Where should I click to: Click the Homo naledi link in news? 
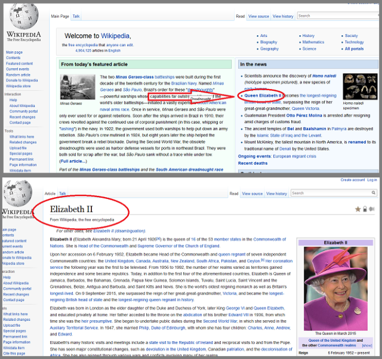point(324,76)
